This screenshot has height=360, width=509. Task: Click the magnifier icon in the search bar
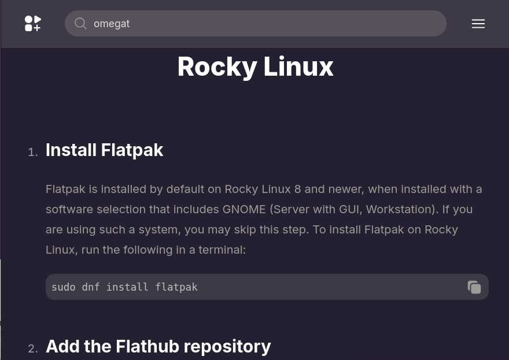pyautogui.click(x=81, y=24)
